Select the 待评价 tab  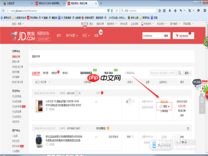(x=65, y=73)
